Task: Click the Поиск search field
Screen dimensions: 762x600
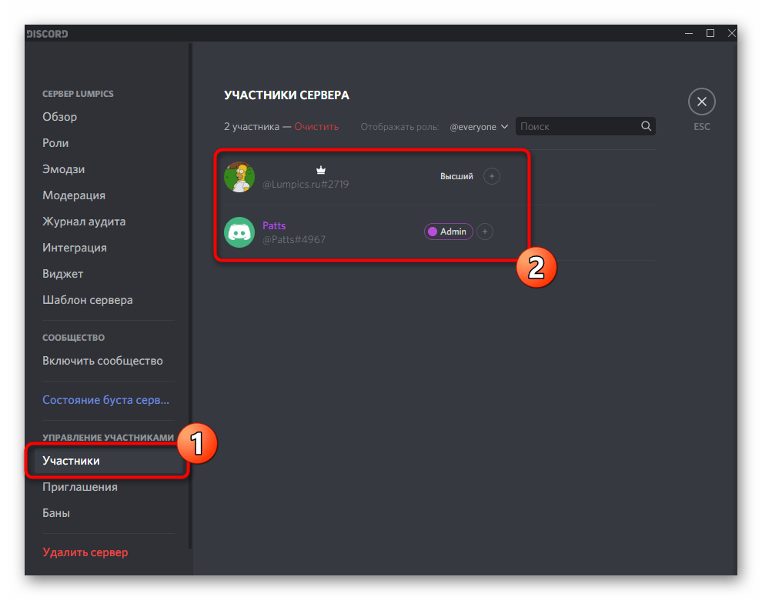Action: tap(577, 126)
